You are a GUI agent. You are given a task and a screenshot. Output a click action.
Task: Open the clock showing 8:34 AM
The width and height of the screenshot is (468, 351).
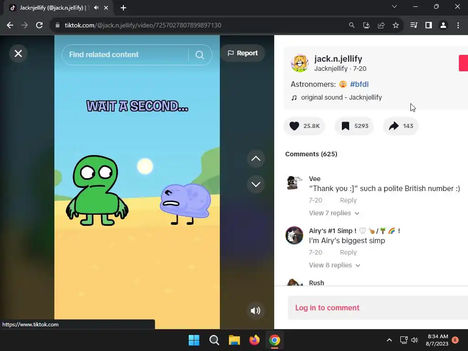(x=437, y=340)
